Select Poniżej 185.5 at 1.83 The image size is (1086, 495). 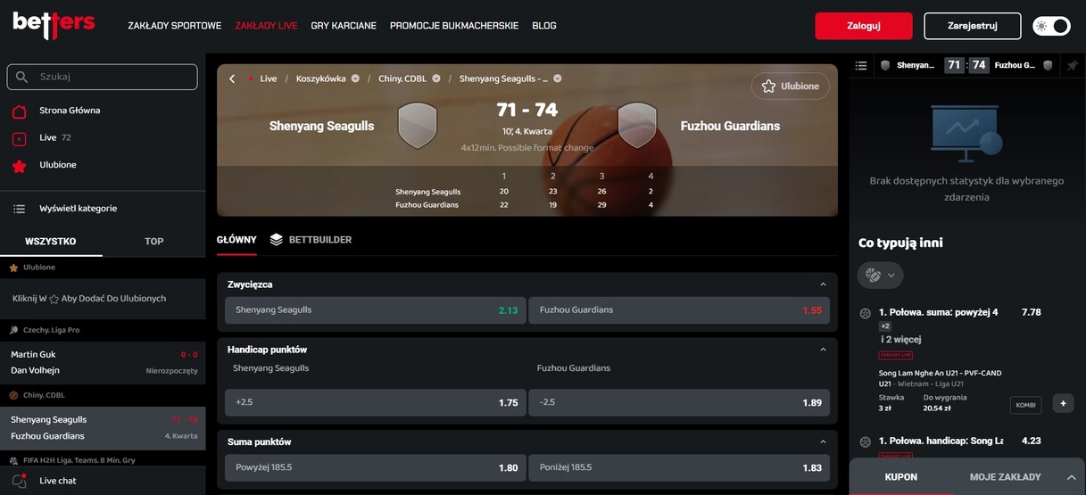(x=679, y=467)
